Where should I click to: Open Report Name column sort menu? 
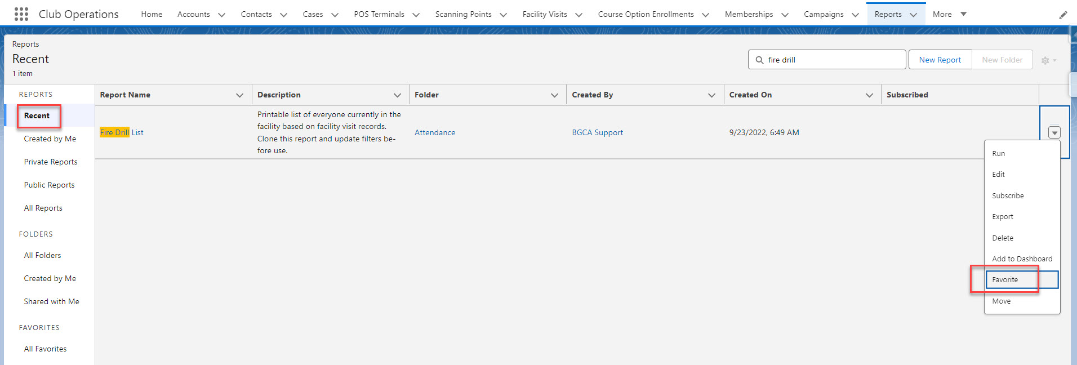tap(240, 95)
